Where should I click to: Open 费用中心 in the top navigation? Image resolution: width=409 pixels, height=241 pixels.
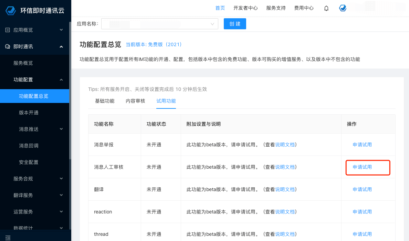[x=304, y=8]
